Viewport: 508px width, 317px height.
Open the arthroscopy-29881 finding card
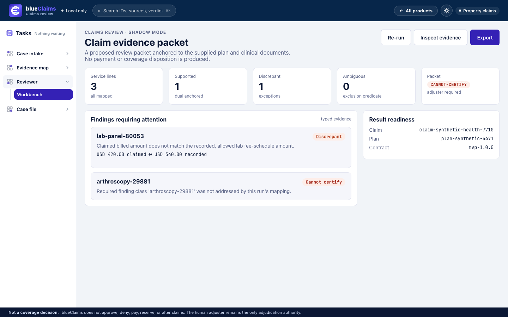[221, 186]
